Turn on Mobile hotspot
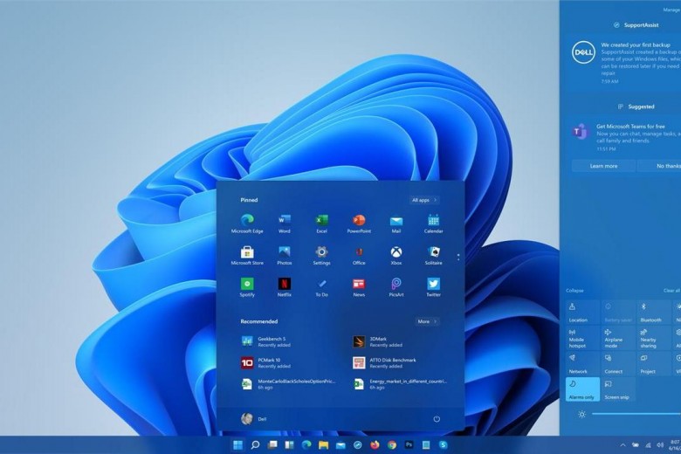Screen dimensions: 681x454 tap(583, 338)
